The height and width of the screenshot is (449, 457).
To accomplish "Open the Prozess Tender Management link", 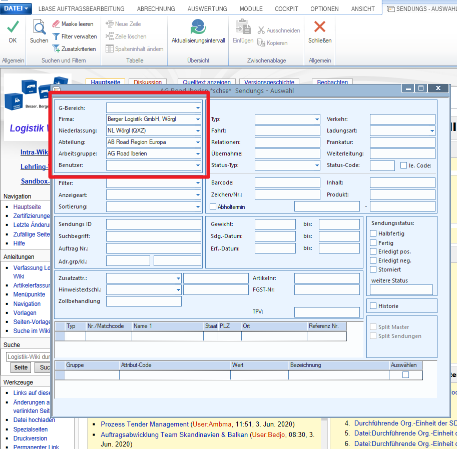I will click(145, 424).
